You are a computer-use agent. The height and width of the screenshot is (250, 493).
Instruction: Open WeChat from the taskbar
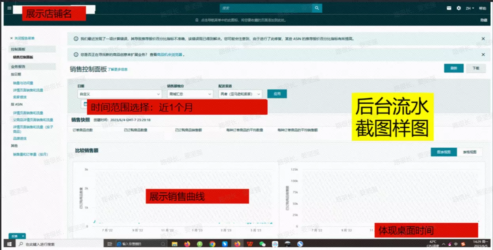262,244
